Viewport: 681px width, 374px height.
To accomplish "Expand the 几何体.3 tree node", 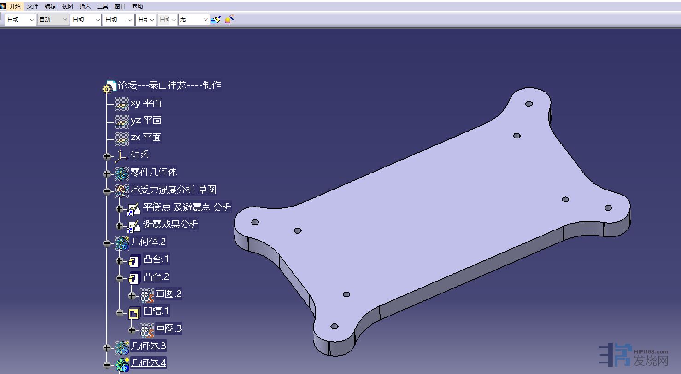I will coord(107,347).
